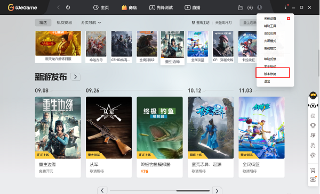Click the 09.08 release date marker
320x194 pixels.
(42, 90)
